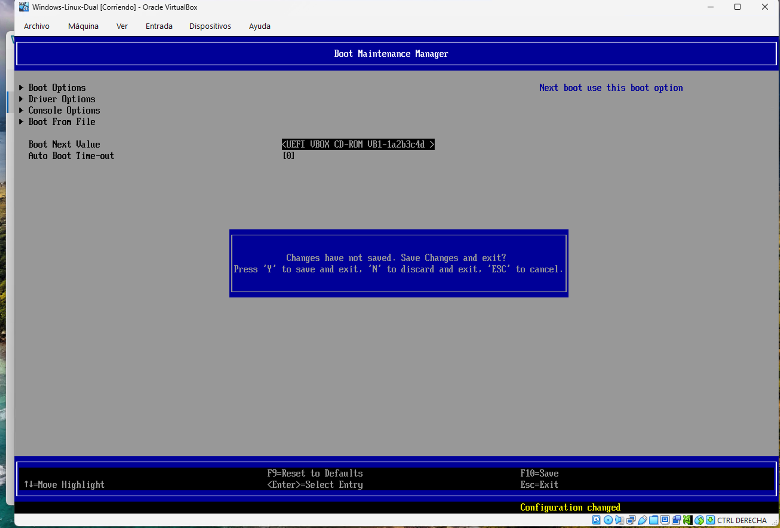Click the 'F10=Save' hint text
This screenshot has height=528, width=780.
(539, 473)
